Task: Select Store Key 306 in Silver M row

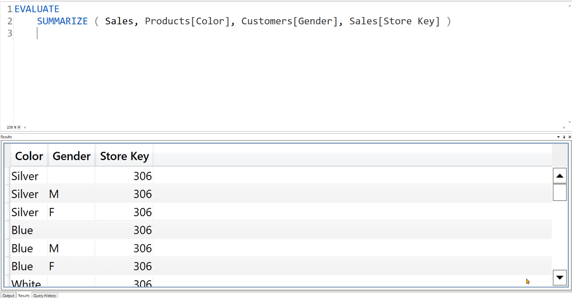Action: pyautogui.click(x=124, y=194)
